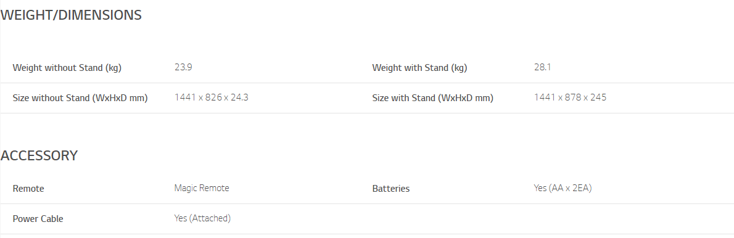Click the Yes (Attached) value

point(203,218)
